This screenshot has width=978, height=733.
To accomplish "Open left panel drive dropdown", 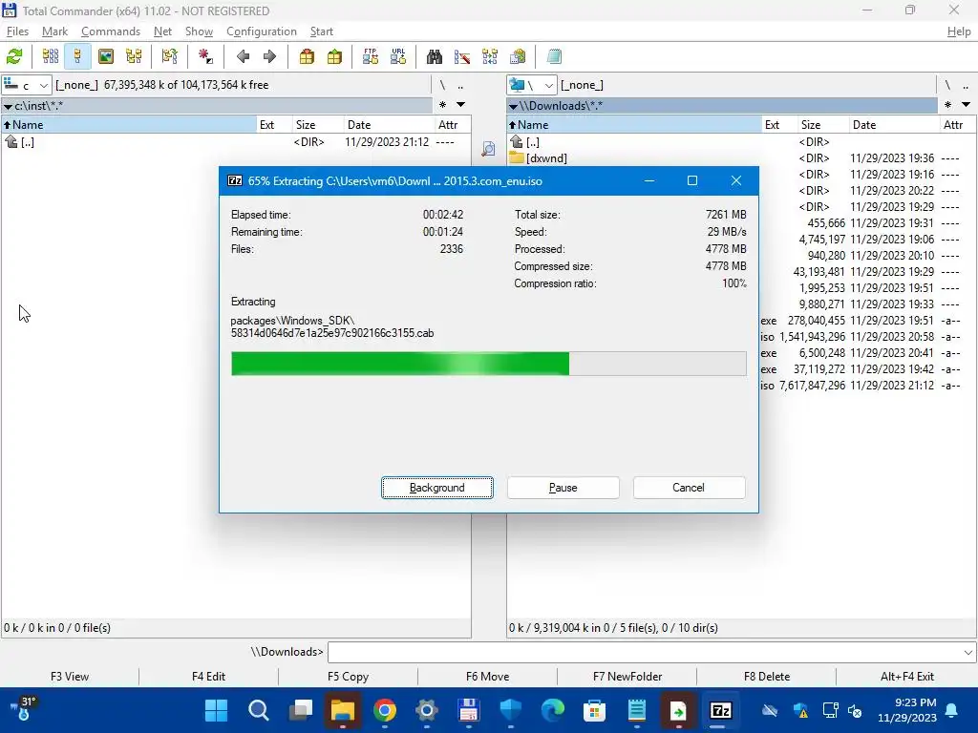I will [26, 85].
